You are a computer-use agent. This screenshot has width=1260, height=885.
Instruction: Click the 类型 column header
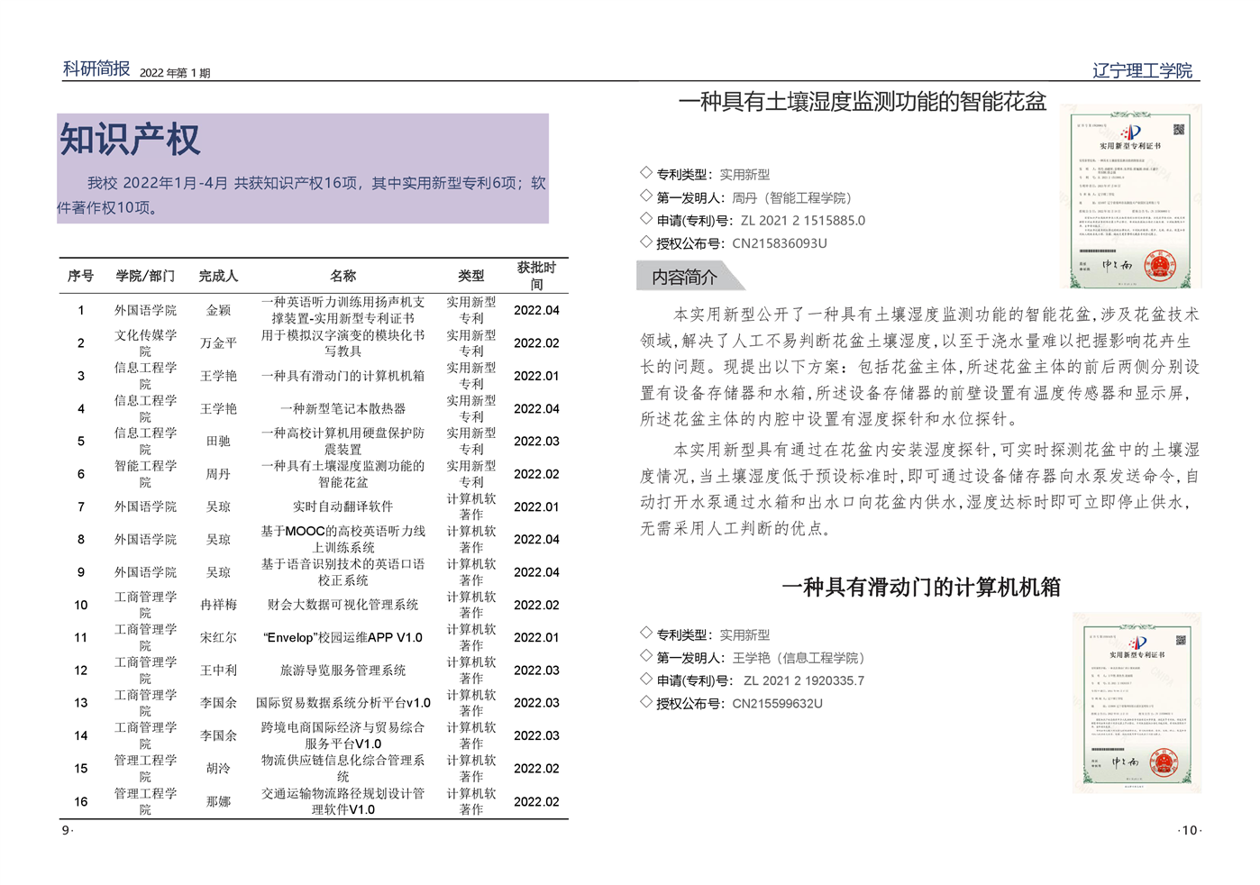tap(471, 276)
